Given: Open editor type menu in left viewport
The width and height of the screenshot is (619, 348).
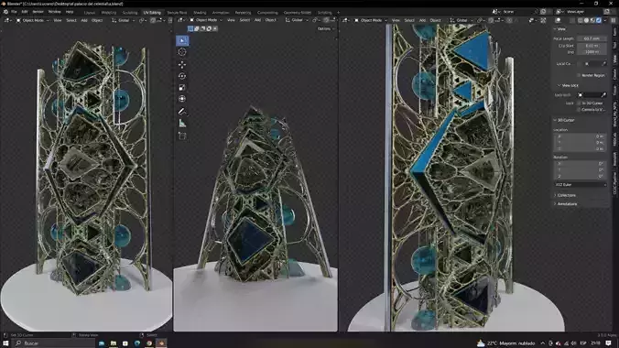Looking at the screenshot, I should [x=7, y=20].
